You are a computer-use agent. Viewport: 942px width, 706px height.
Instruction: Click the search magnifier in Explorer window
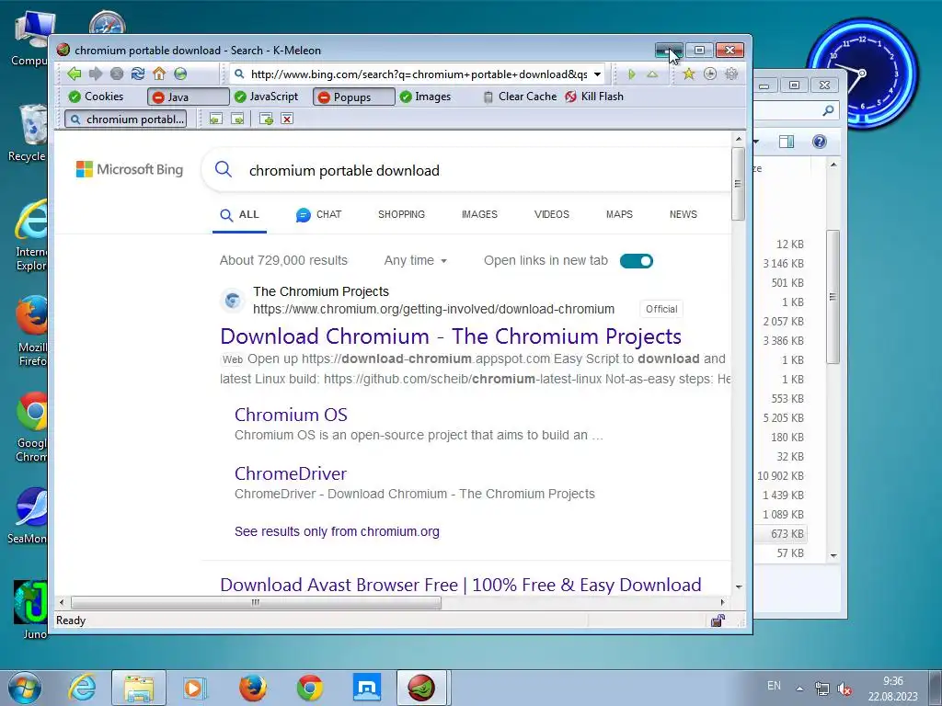point(828,110)
